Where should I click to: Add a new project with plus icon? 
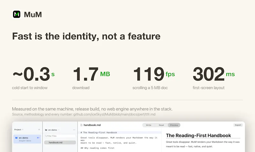pyautogui.click(x=39, y=129)
